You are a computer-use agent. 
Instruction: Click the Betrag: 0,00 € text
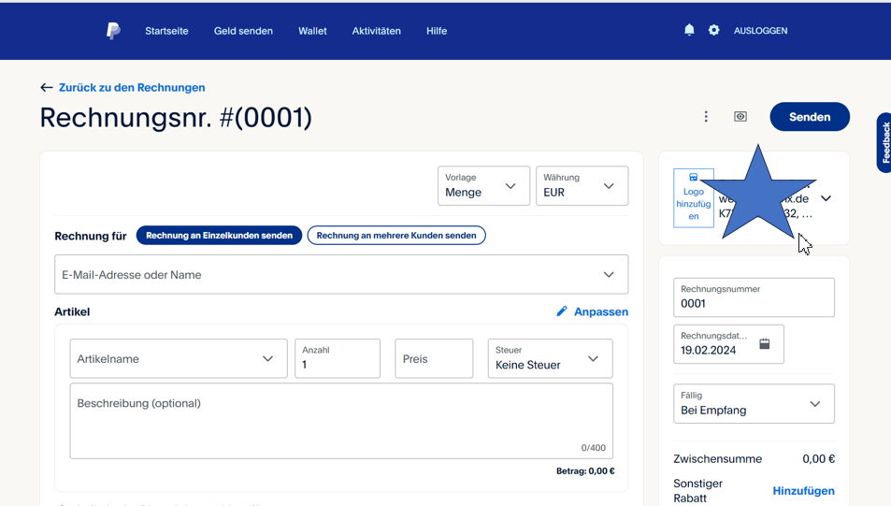(x=585, y=470)
